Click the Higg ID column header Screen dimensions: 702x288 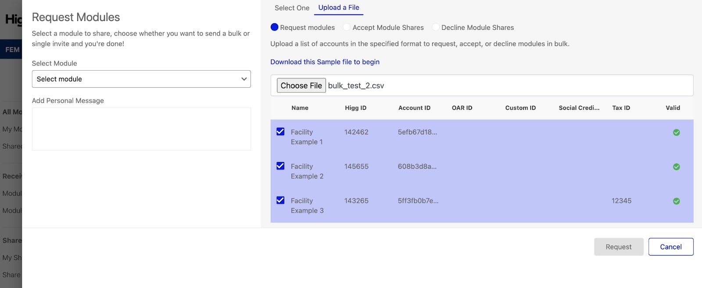[355, 108]
